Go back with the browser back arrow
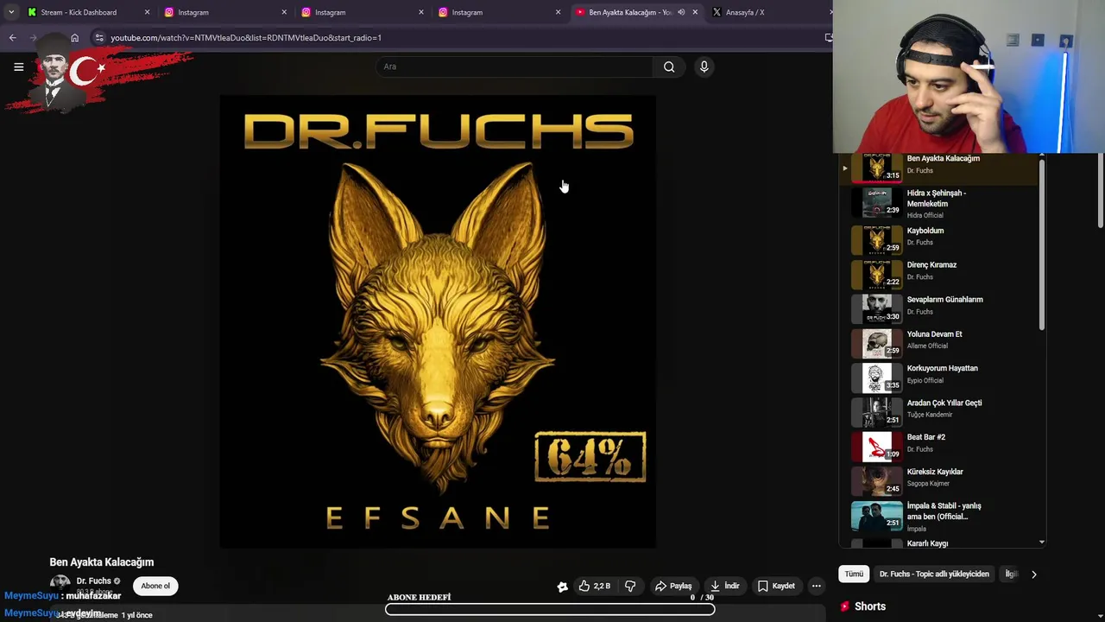1105x622 pixels. (x=12, y=38)
